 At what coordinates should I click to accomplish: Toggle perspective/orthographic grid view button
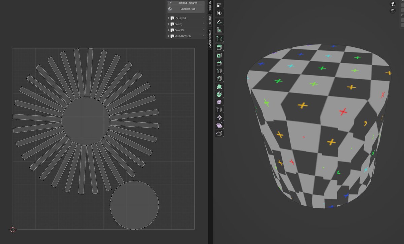coord(393,11)
